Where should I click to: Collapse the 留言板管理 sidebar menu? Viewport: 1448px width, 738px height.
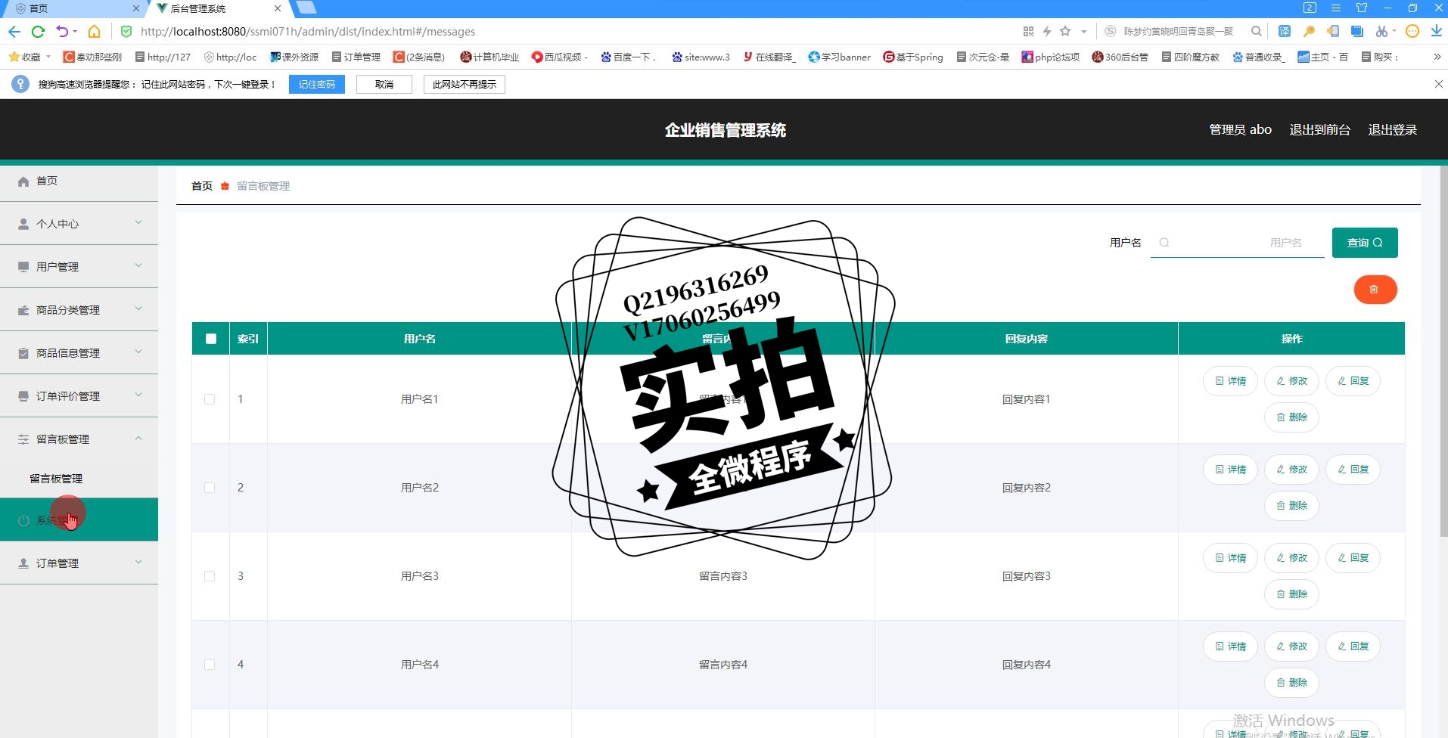click(79, 439)
